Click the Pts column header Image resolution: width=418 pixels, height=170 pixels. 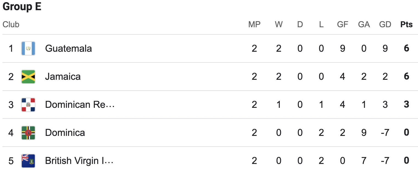tap(406, 24)
